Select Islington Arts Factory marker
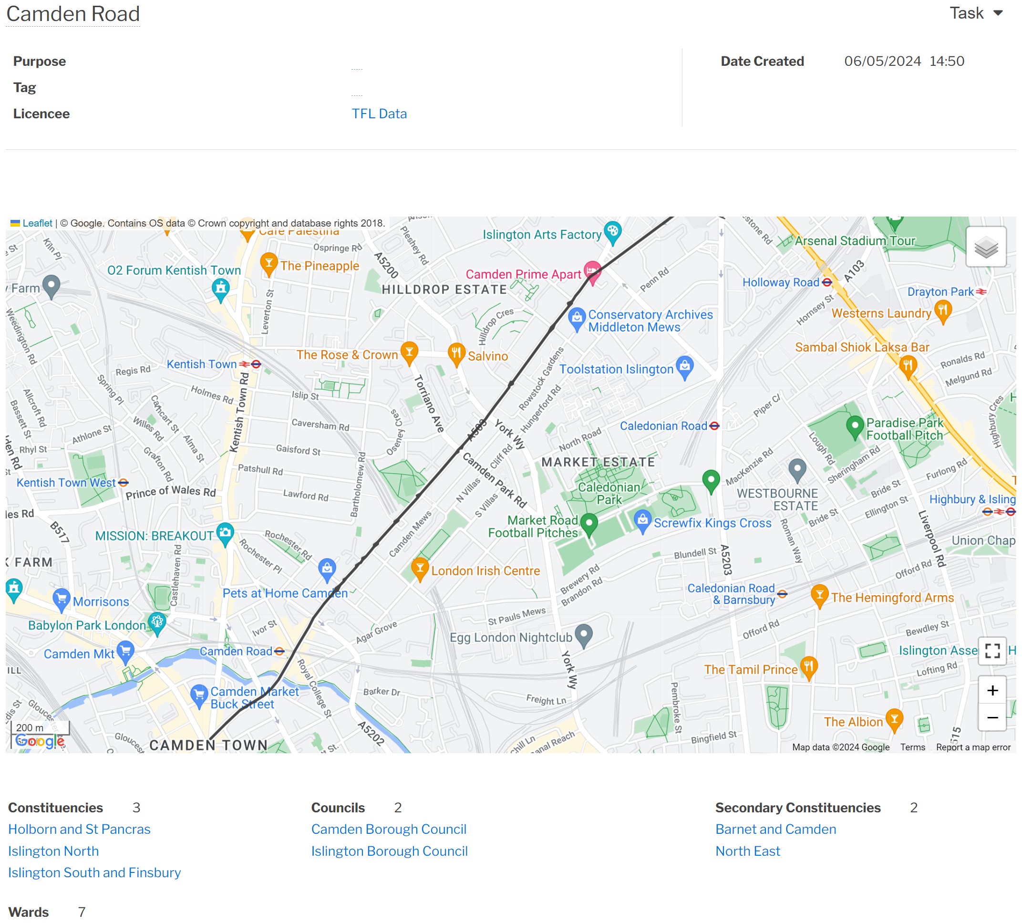Viewport: 1022px width, 923px height. 613,233
